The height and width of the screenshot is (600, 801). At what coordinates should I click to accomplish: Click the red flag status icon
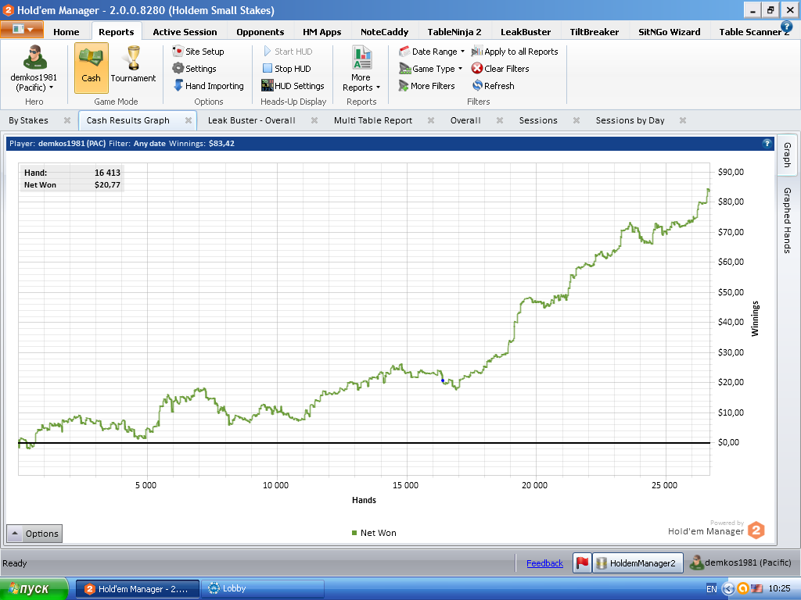point(582,562)
